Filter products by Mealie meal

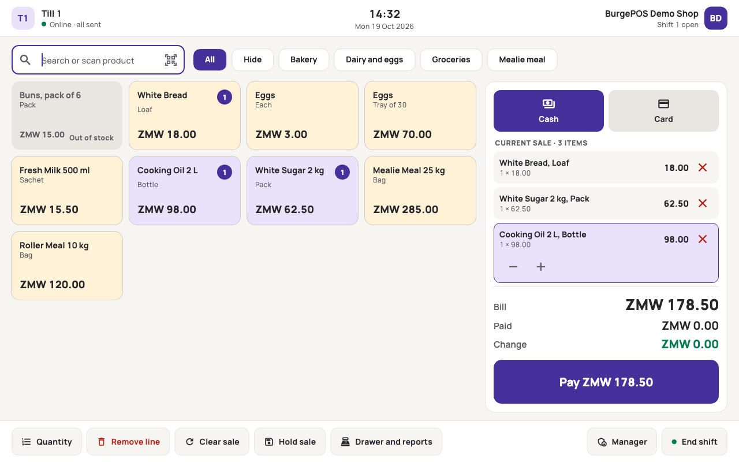(x=522, y=59)
